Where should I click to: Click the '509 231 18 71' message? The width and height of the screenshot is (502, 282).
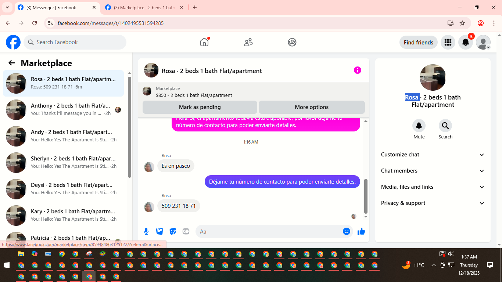point(179,206)
